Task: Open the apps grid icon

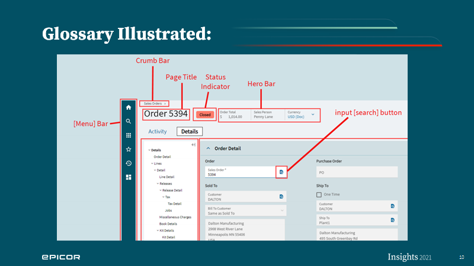Action: pos(129,135)
